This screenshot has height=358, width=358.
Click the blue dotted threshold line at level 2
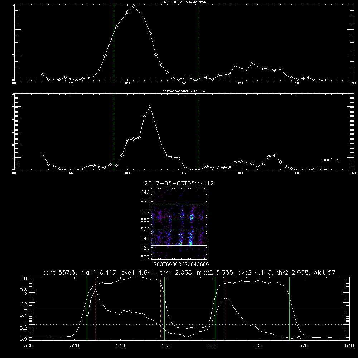(x=189, y=324)
